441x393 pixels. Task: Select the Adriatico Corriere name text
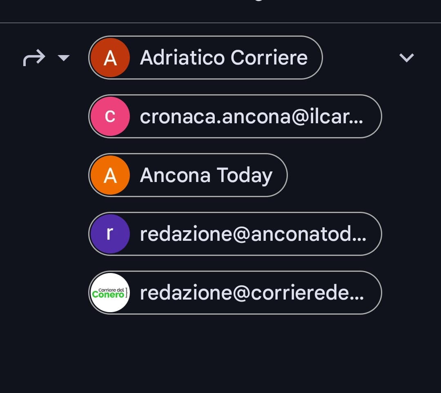(223, 58)
